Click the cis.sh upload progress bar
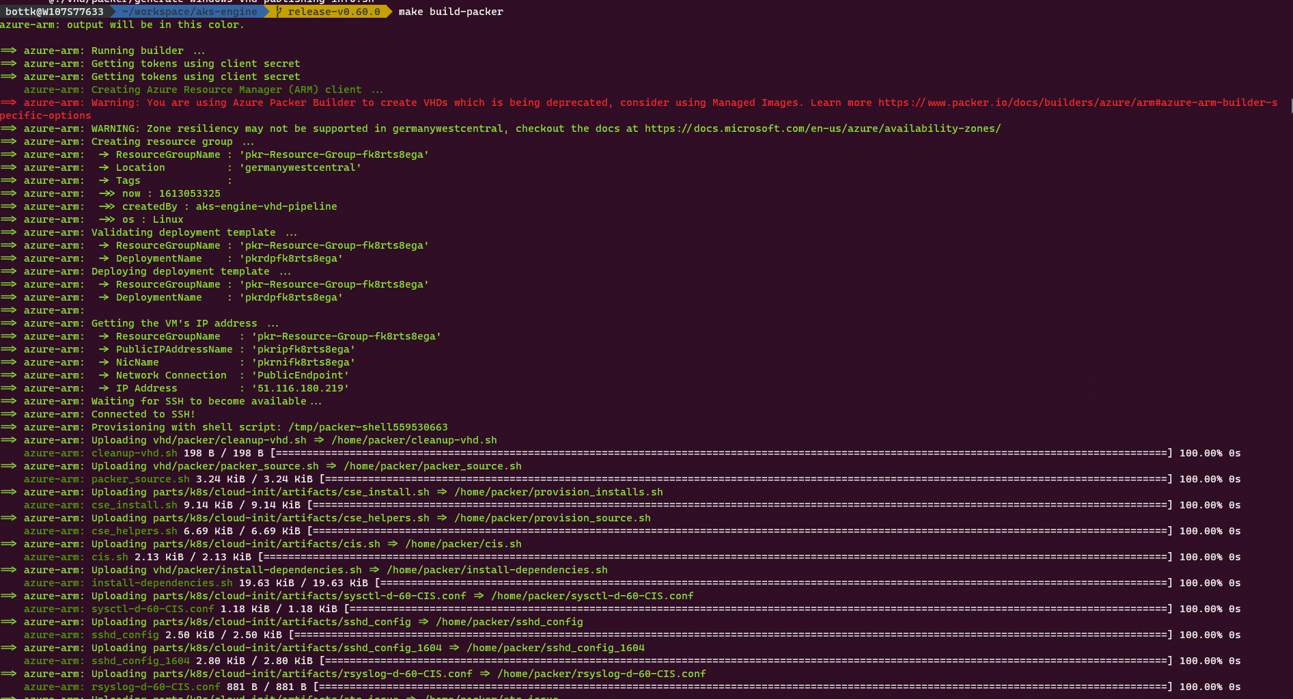 tap(715, 557)
